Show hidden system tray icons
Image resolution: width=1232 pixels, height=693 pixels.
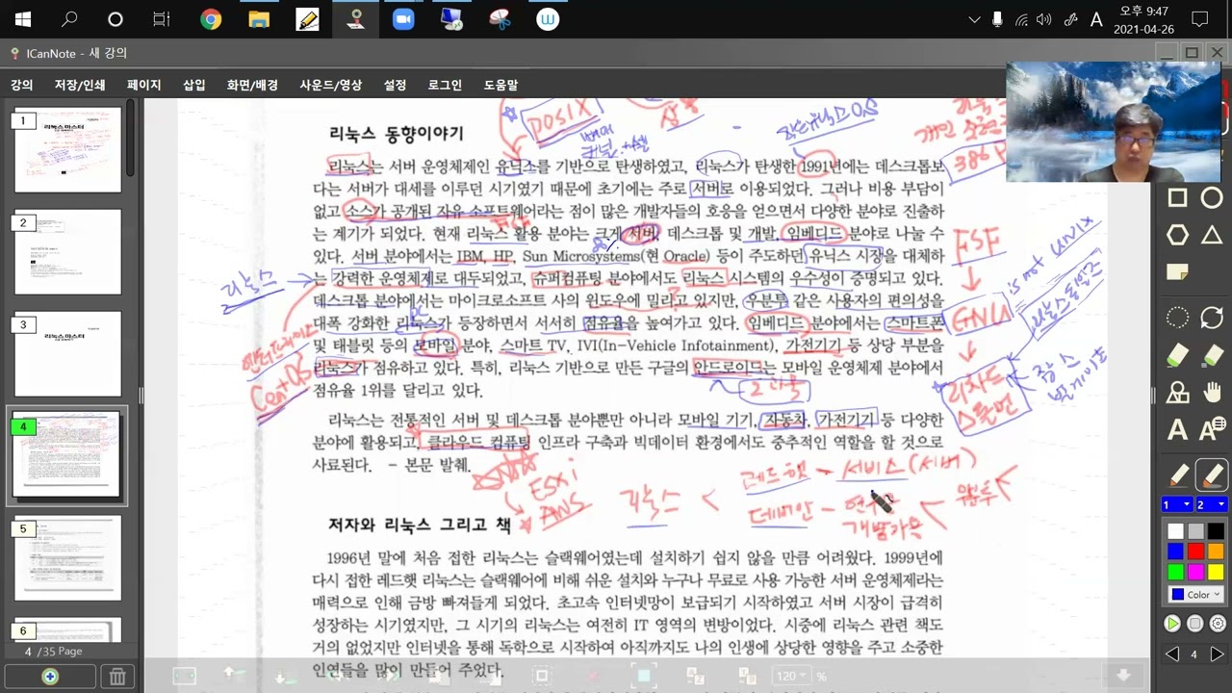point(974,19)
